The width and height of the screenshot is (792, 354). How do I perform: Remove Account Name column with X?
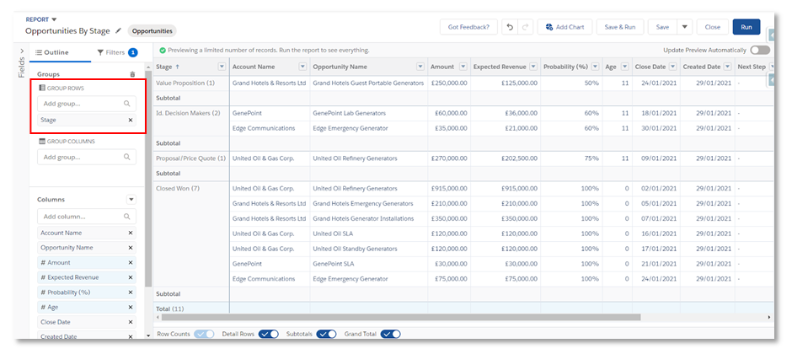[131, 233]
